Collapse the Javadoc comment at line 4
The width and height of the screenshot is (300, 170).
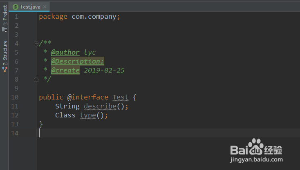(36, 44)
